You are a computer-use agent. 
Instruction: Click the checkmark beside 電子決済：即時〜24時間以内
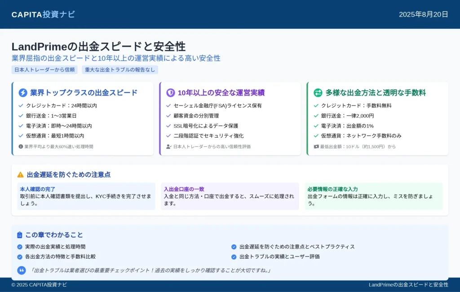(x=21, y=126)
